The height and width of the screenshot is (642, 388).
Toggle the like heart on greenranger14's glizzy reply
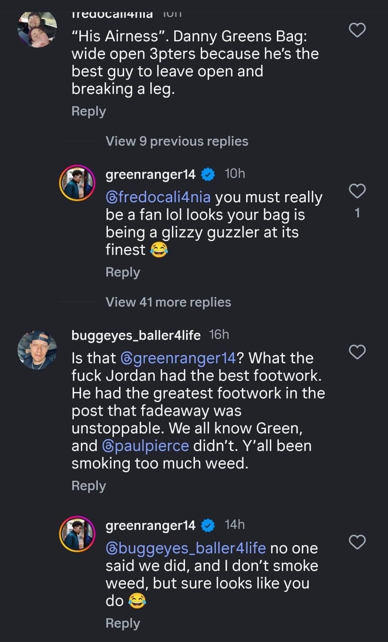357,192
